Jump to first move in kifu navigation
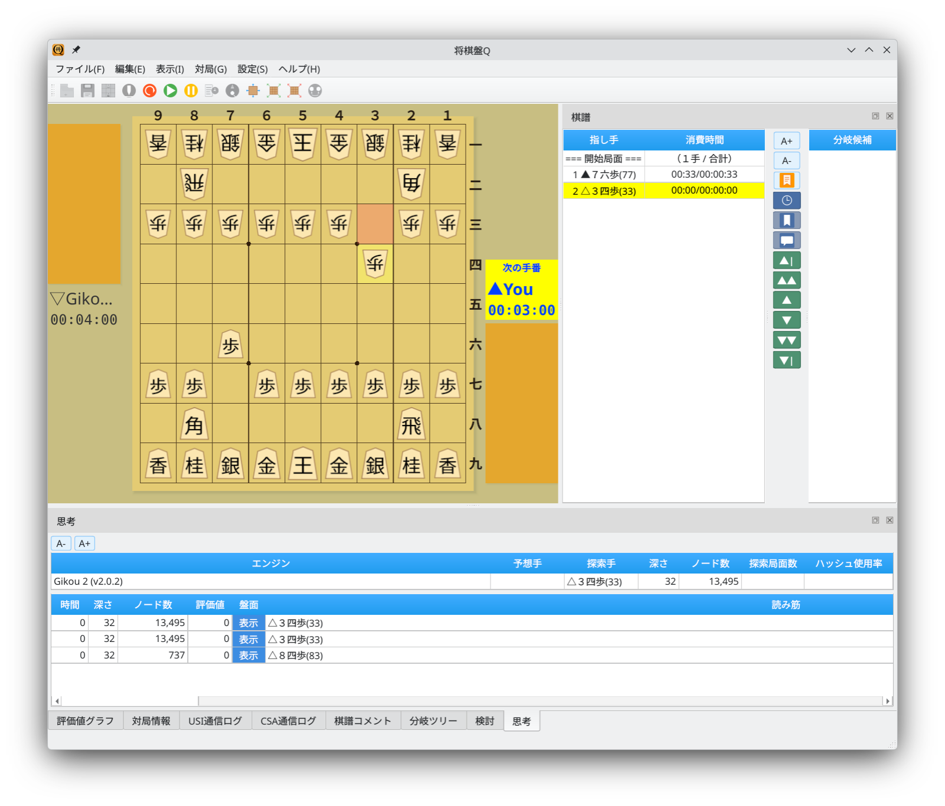 click(786, 260)
